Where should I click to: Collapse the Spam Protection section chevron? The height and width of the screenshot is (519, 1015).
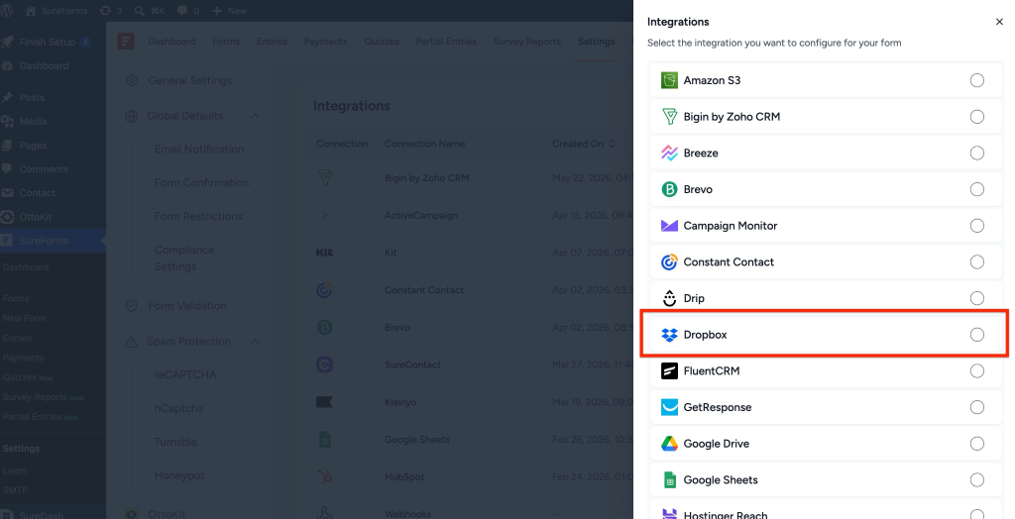[x=255, y=341]
